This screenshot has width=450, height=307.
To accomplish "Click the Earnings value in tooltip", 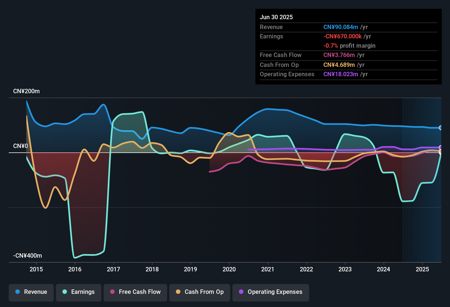I will pos(343,36).
